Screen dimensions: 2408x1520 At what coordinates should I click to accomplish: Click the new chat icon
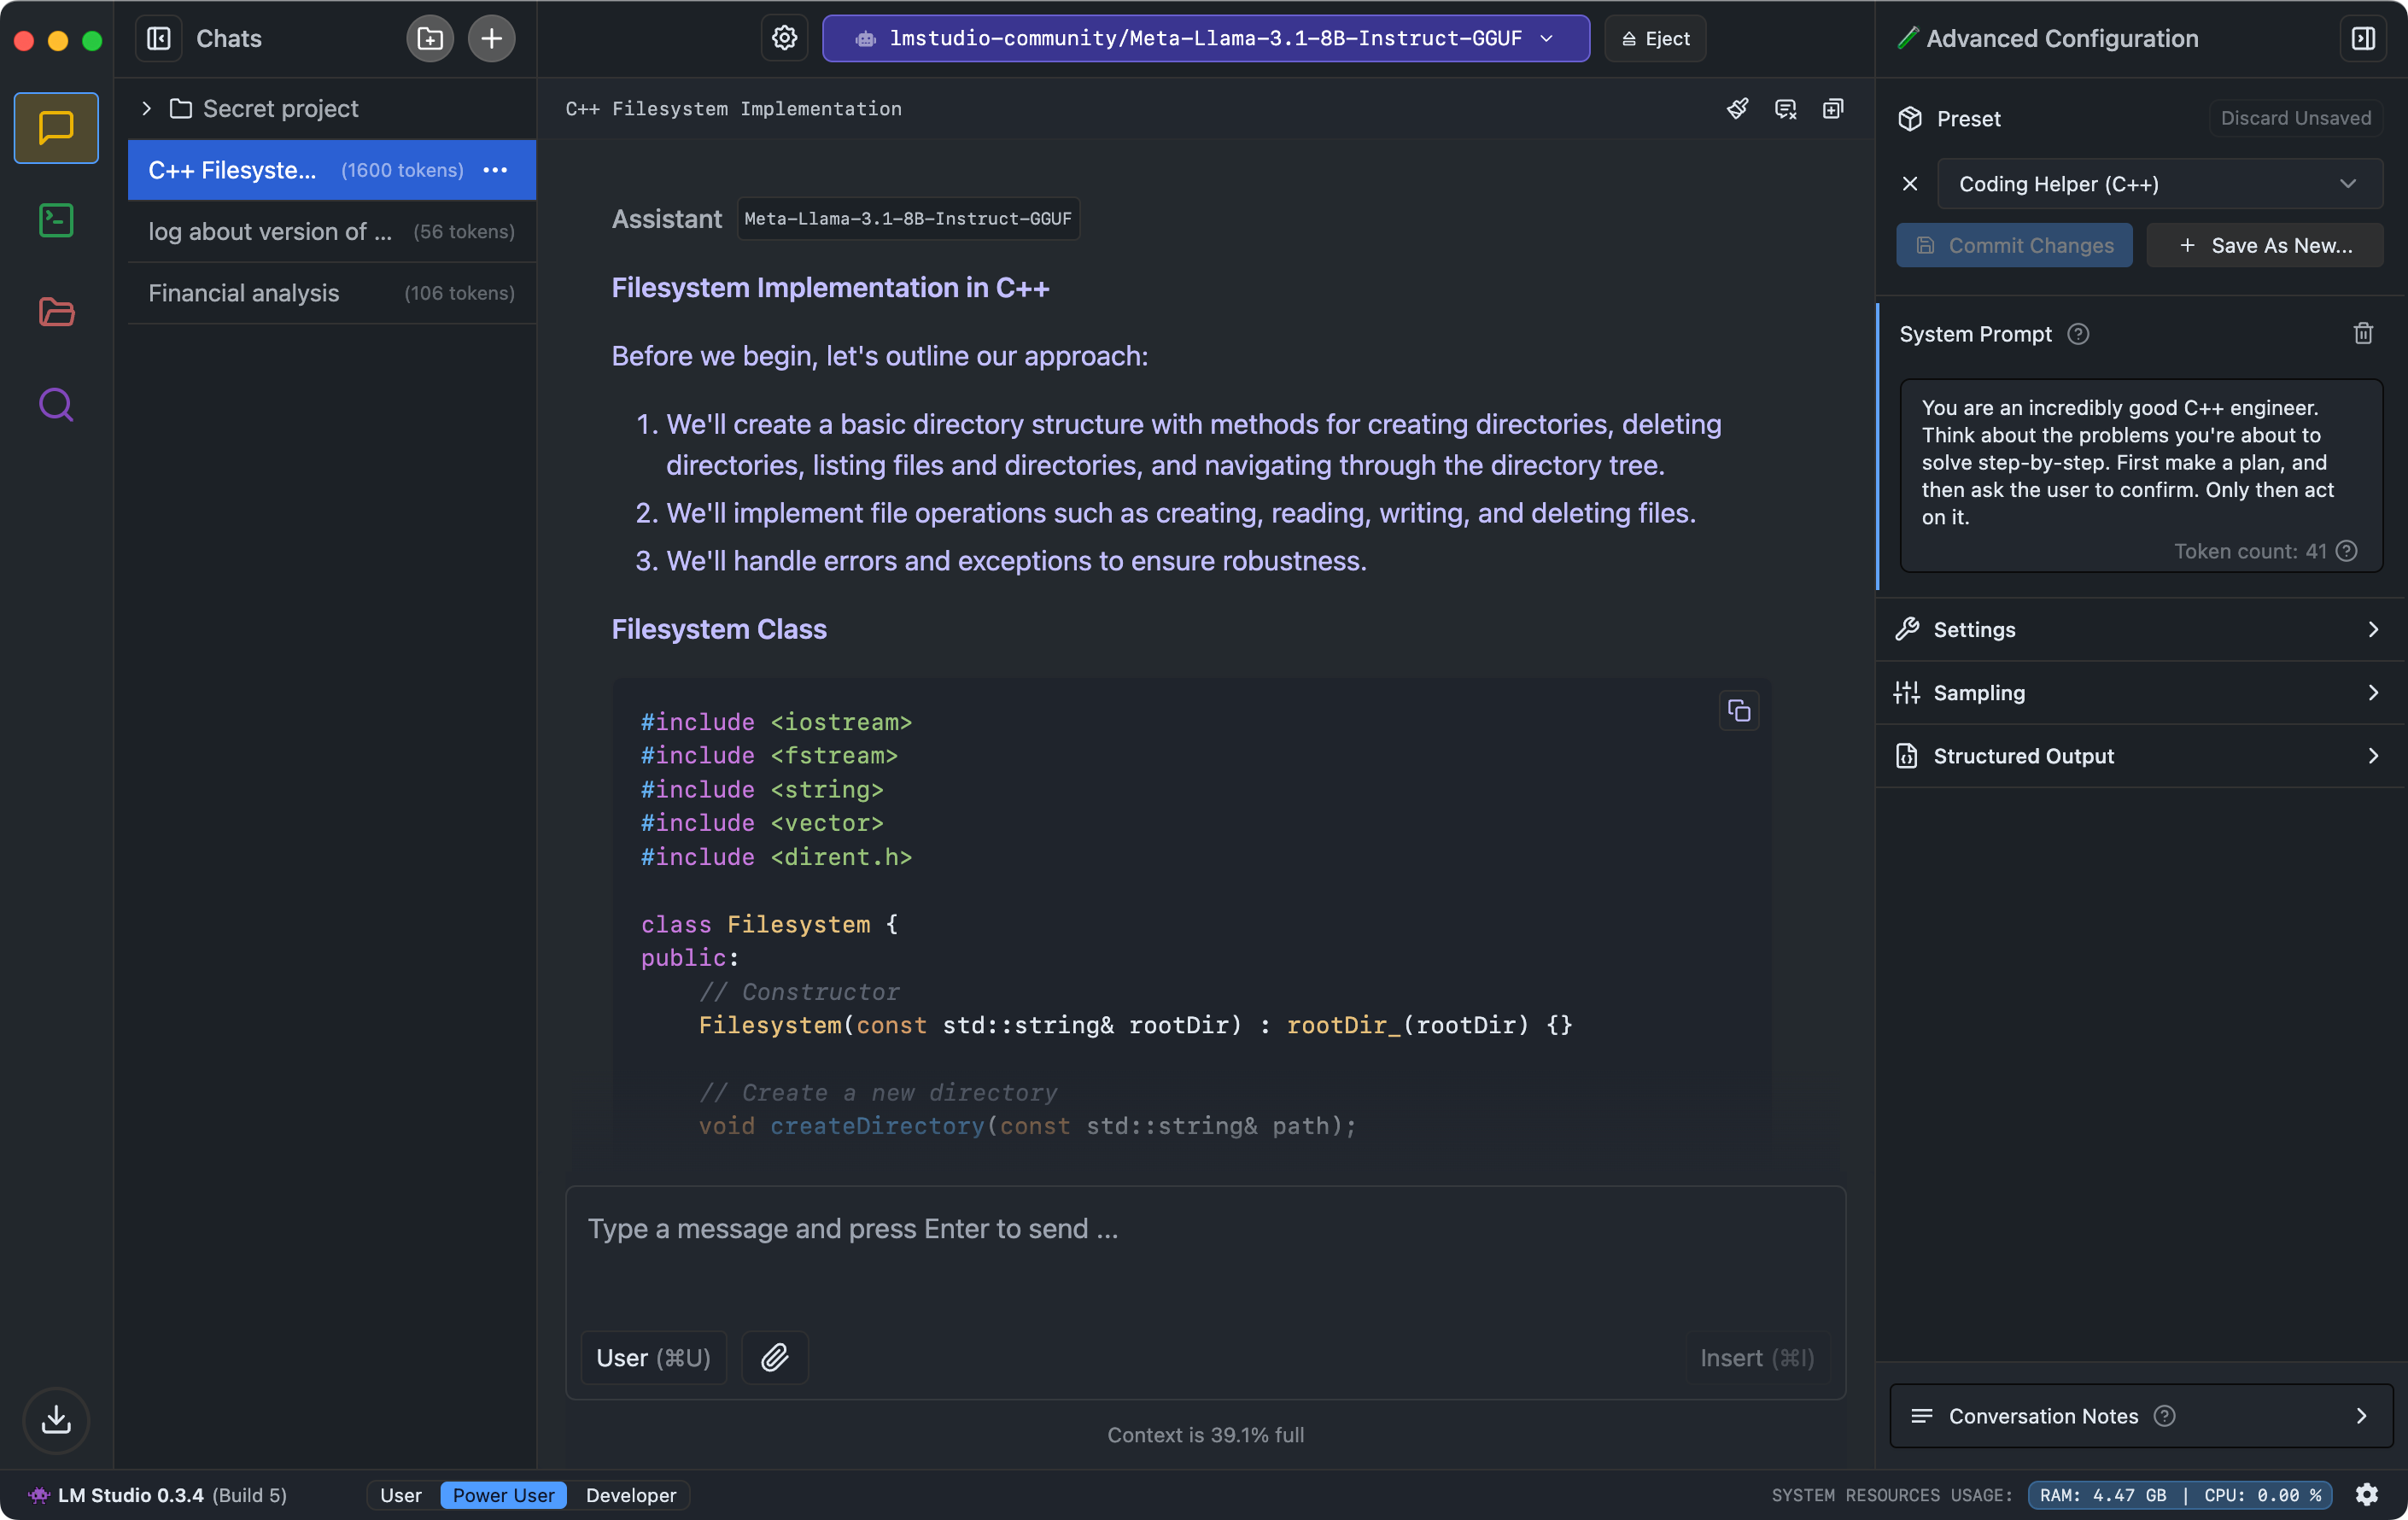tap(492, 38)
